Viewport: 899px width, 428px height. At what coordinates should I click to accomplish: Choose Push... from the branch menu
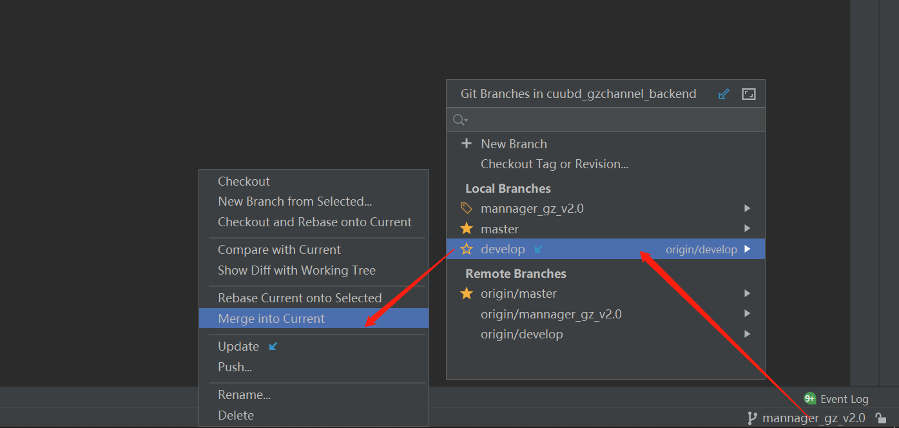(314, 367)
